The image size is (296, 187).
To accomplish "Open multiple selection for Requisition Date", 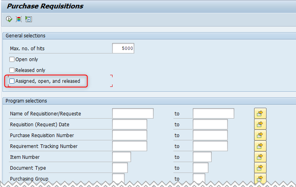I will pyautogui.click(x=260, y=124).
